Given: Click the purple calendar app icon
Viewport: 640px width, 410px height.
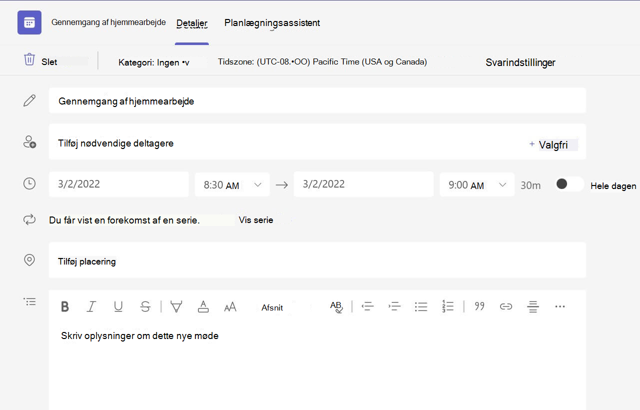Looking at the screenshot, I should click(29, 22).
